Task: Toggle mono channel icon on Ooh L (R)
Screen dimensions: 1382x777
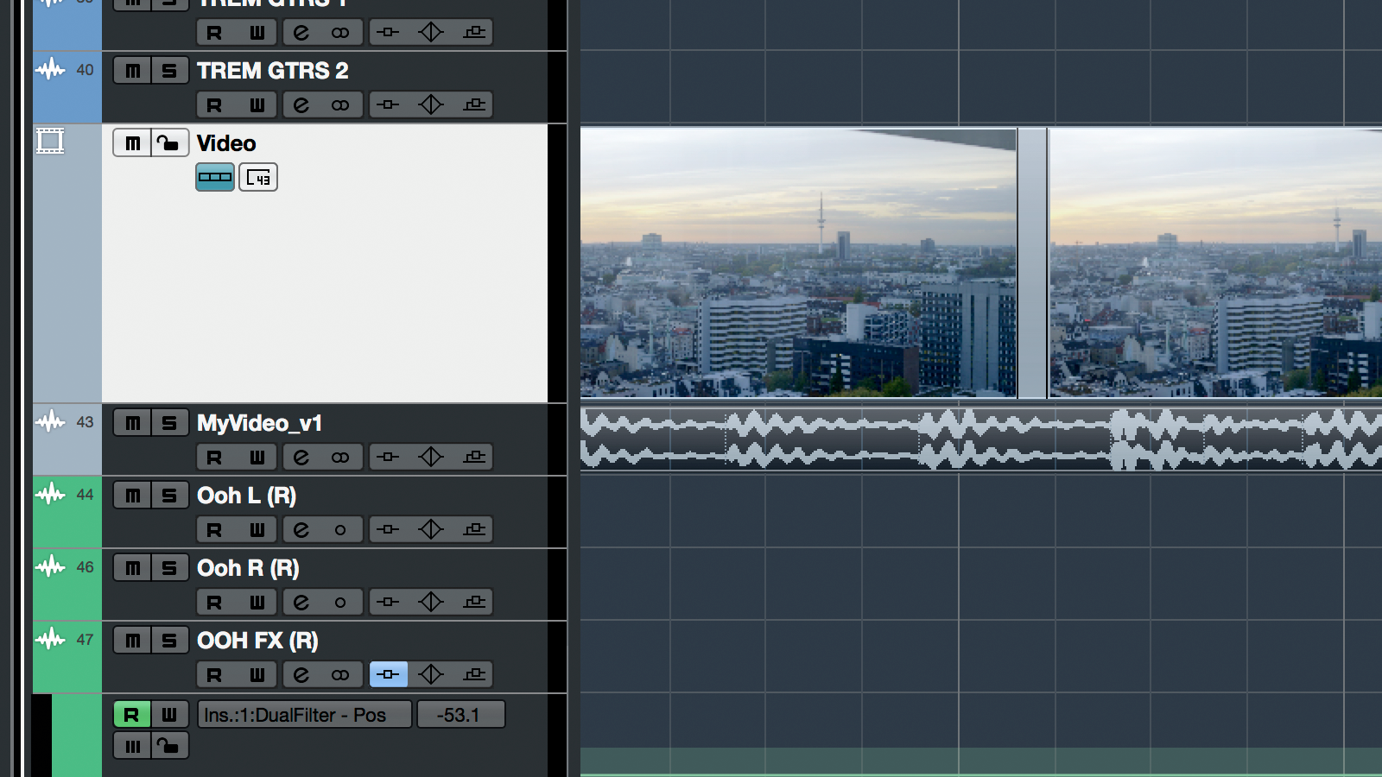Action: (x=340, y=530)
